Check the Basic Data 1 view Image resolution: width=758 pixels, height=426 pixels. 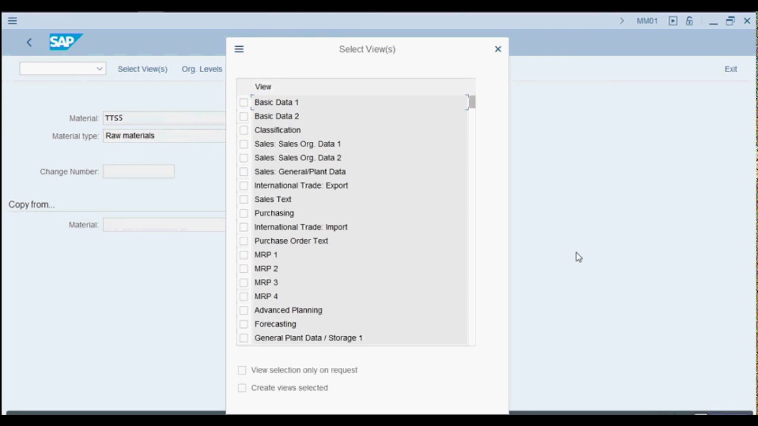point(244,102)
